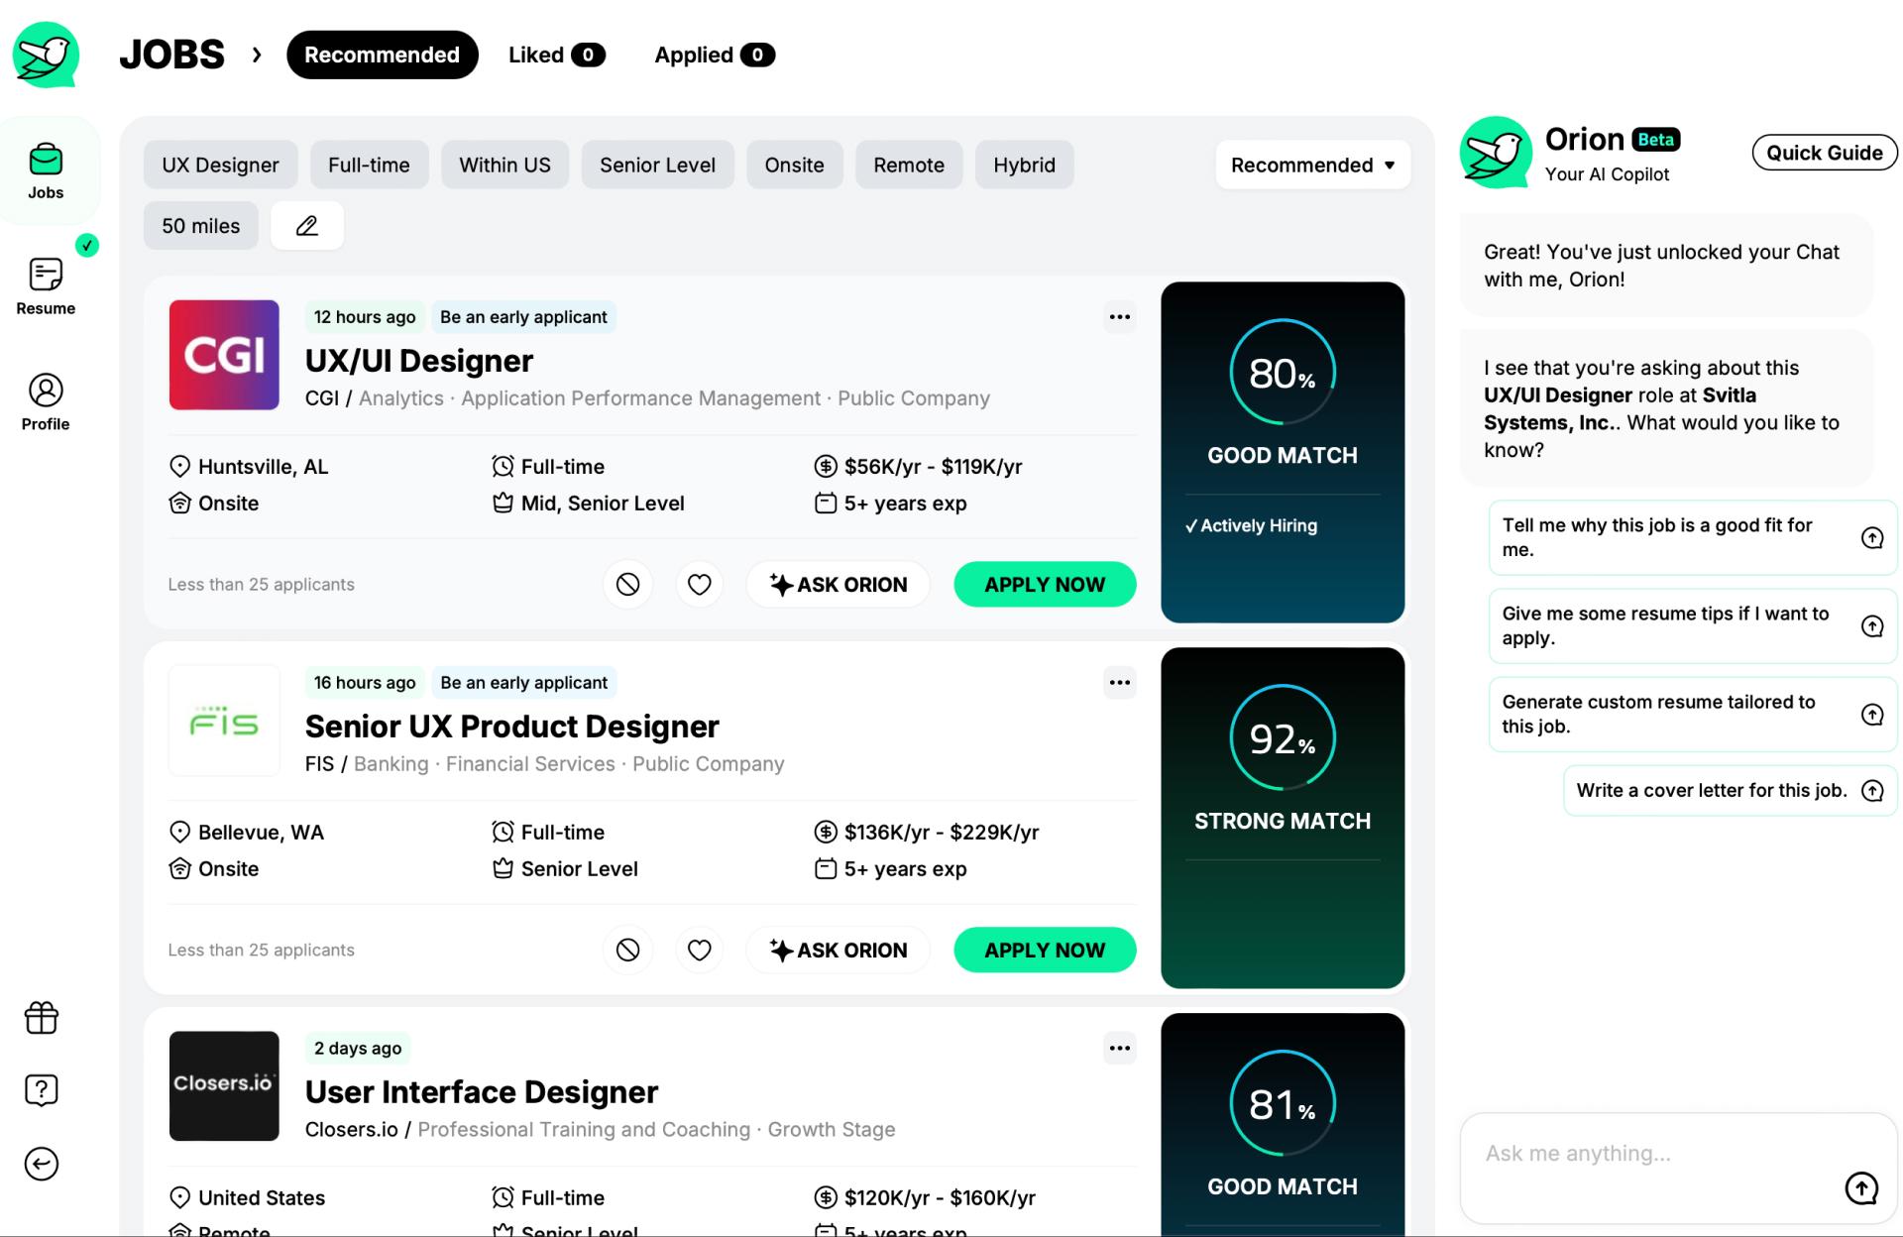The width and height of the screenshot is (1903, 1237).
Task: Click the Jobs sidebar icon
Action: (x=46, y=168)
